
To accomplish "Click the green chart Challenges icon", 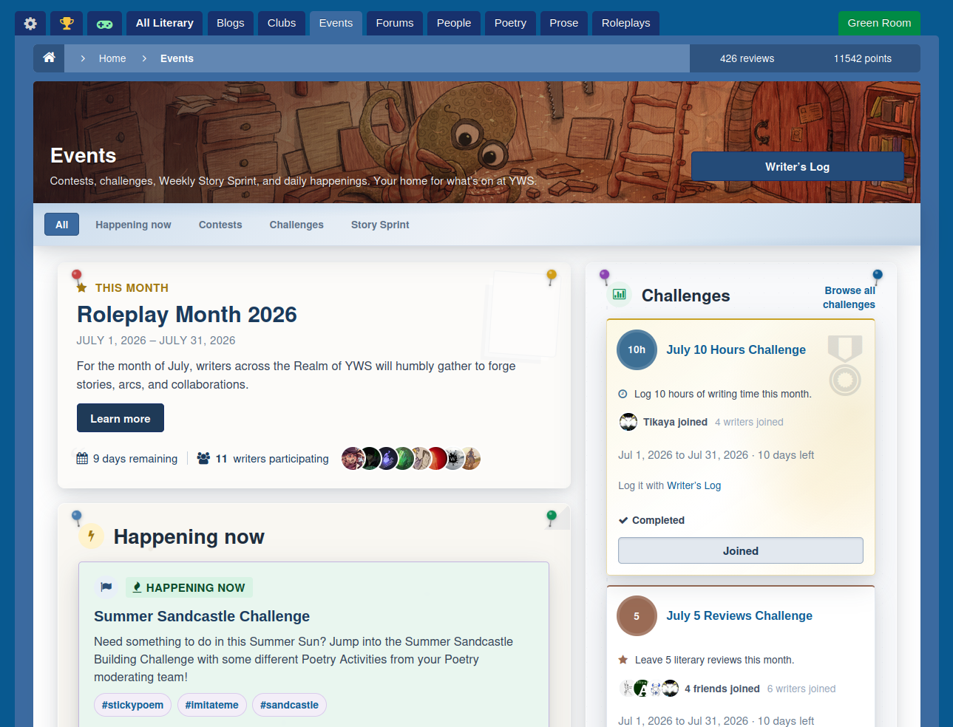I will (620, 294).
